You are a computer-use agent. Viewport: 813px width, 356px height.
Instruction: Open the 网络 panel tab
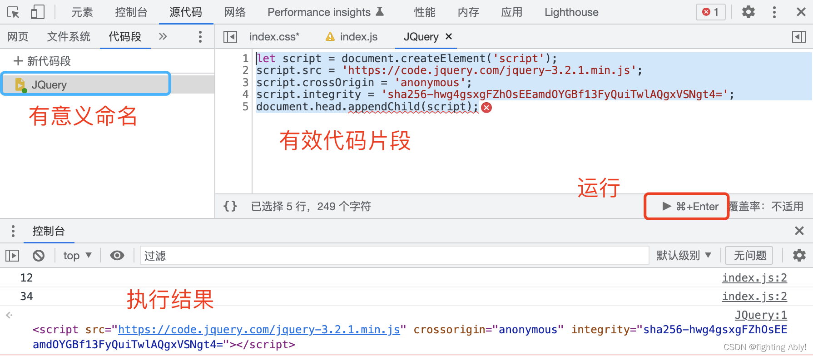pyautogui.click(x=235, y=12)
